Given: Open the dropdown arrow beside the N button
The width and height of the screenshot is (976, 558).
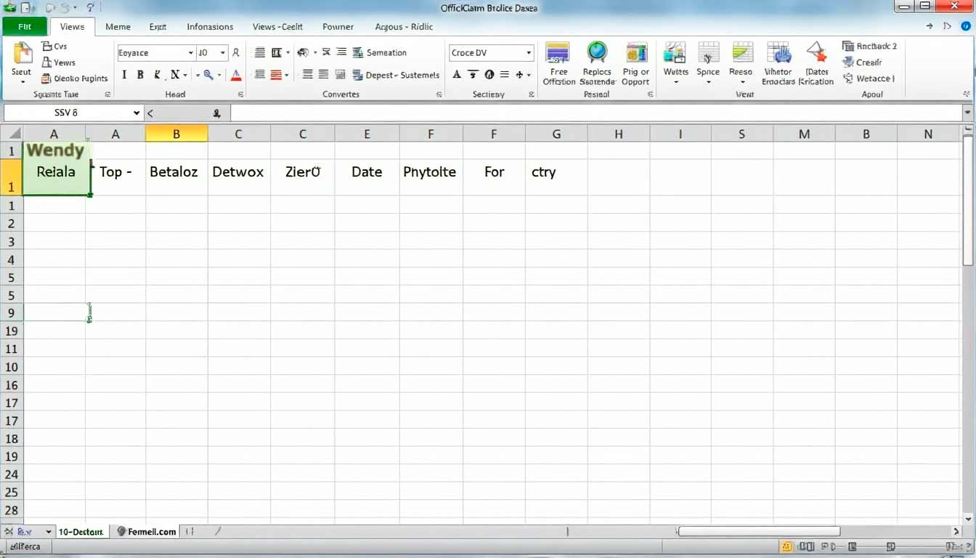Looking at the screenshot, I should 185,75.
